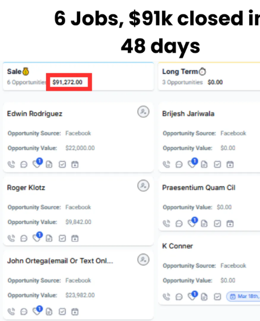Open the notes icon on Roger Klotz card

point(49,238)
